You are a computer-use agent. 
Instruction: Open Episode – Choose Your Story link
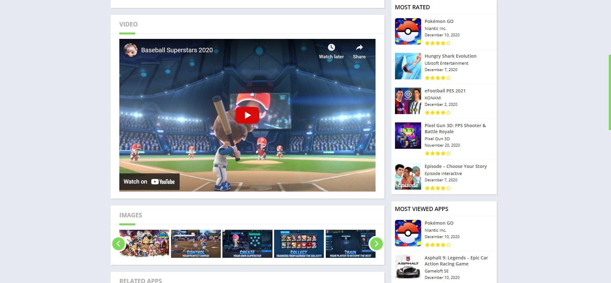(x=456, y=166)
